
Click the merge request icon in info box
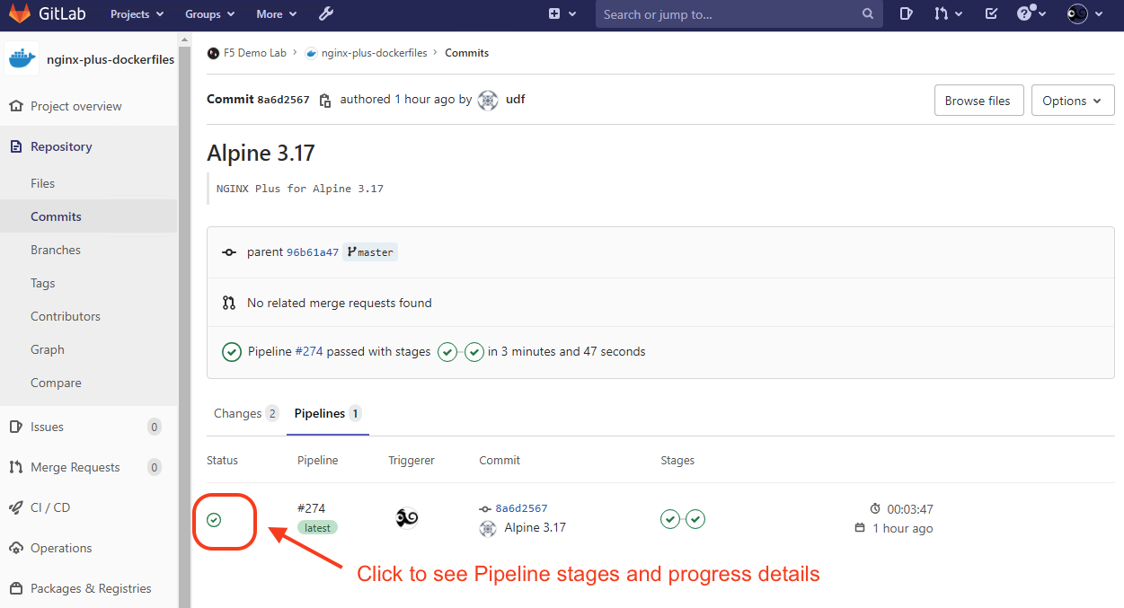click(229, 303)
